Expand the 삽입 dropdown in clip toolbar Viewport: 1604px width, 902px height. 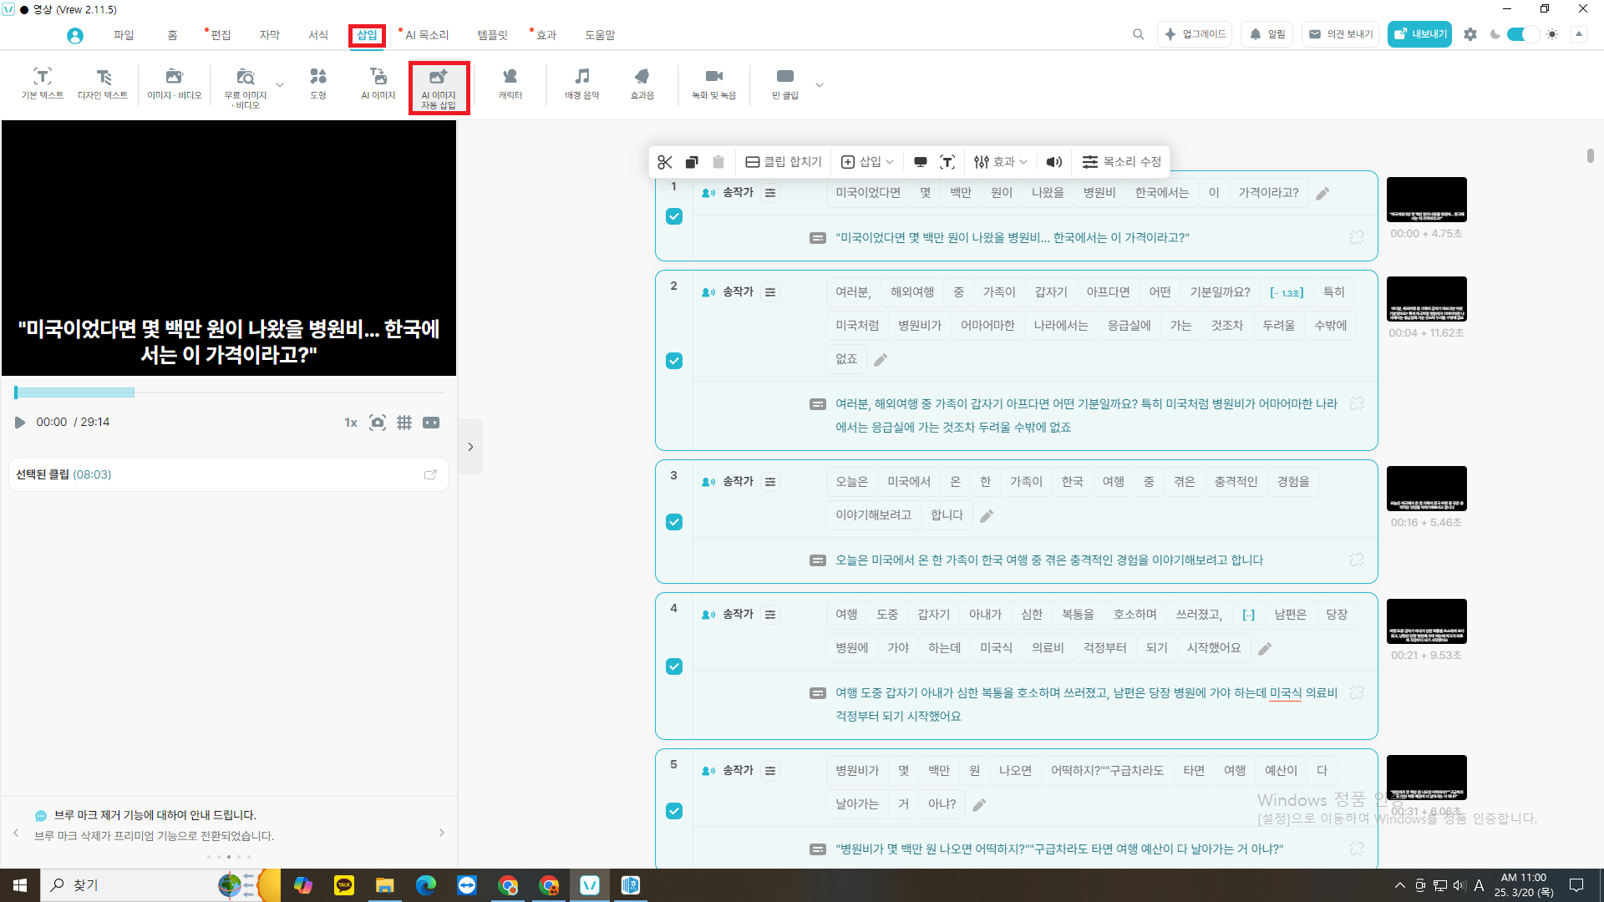tap(867, 162)
